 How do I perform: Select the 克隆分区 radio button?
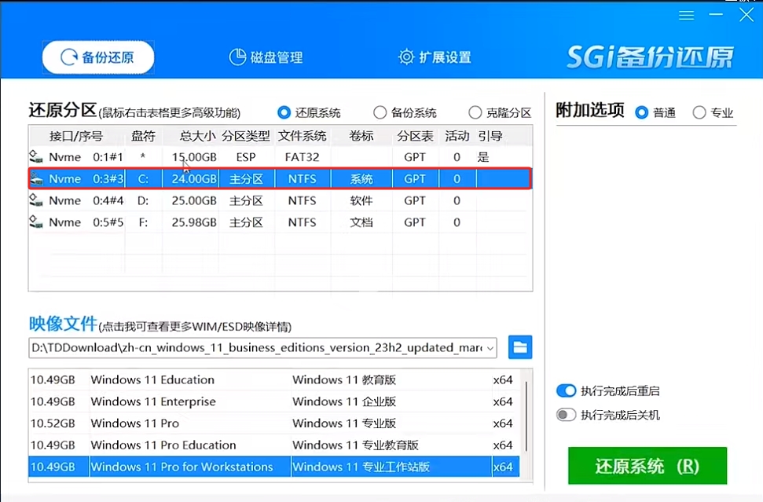click(x=475, y=112)
